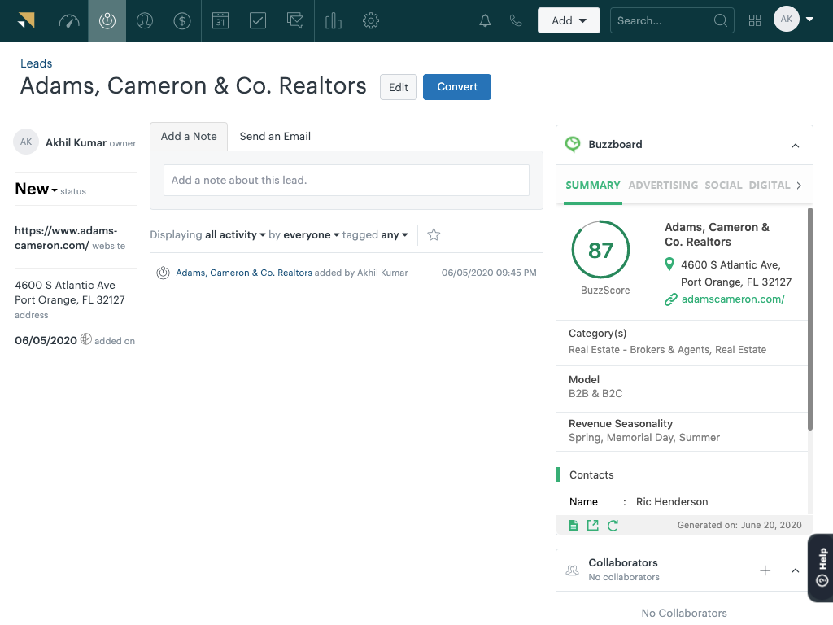Select the Advertising tab in Buzzboard
This screenshot has width=833, height=625.
point(663,186)
